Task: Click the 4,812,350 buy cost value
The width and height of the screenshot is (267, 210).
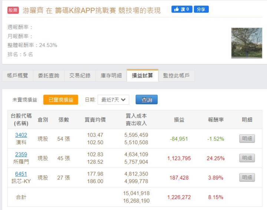Action: click(x=136, y=174)
